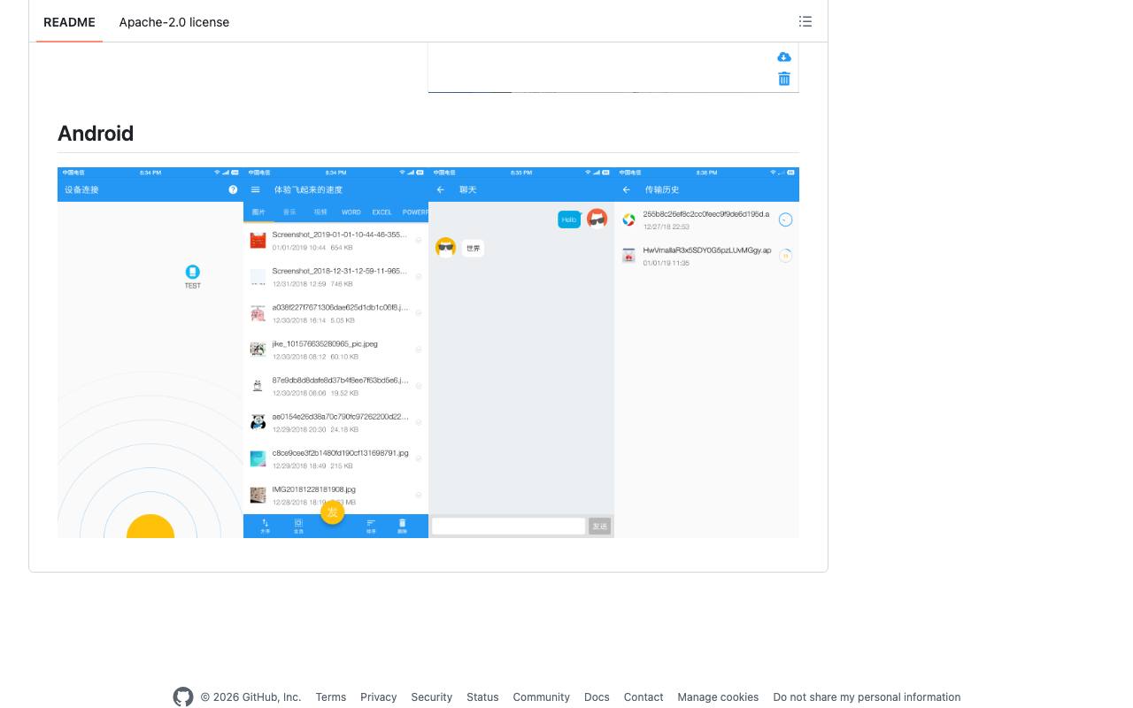Tick the check for c8ce9cee3f2b1480 file
1133x708 pixels.
[419, 458]
